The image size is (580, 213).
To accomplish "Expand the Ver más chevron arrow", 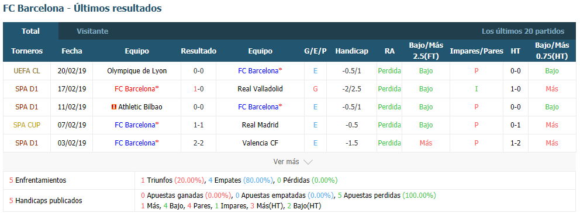I will pos(308,162).
